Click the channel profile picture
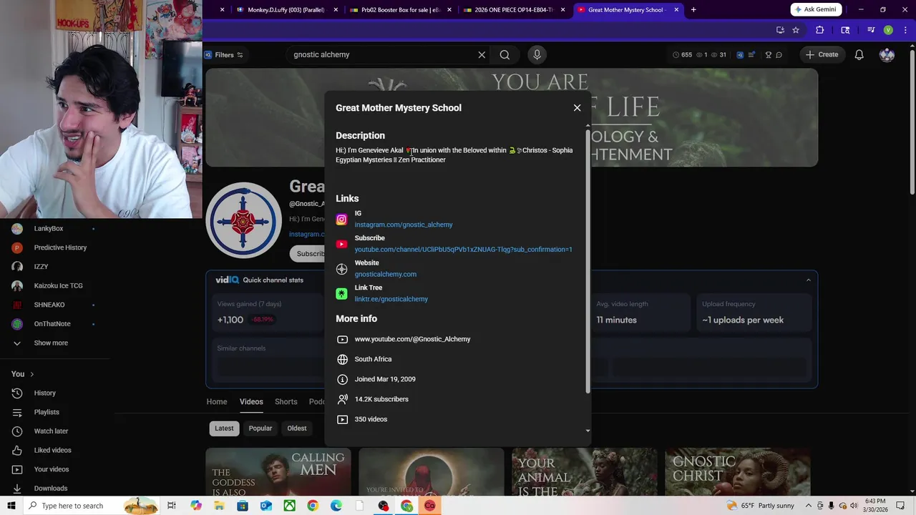The width and height of the screenshot is (916, 515). click(243, 220)
